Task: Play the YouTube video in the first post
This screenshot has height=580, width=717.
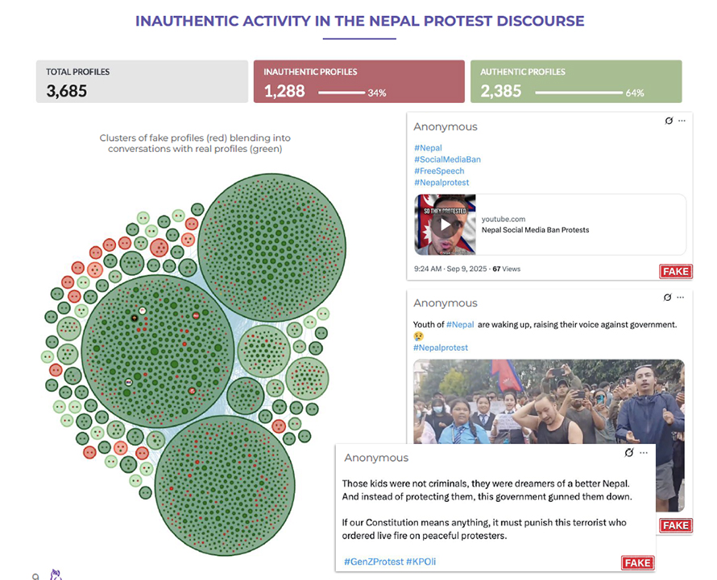Action: coord(446,224)
